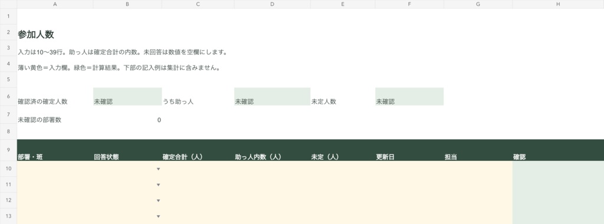Image resolution: width=604 pixels, height=224 pixels.
Task: Click the green 確認 cell in row 10
Action: tap(558, 169)
